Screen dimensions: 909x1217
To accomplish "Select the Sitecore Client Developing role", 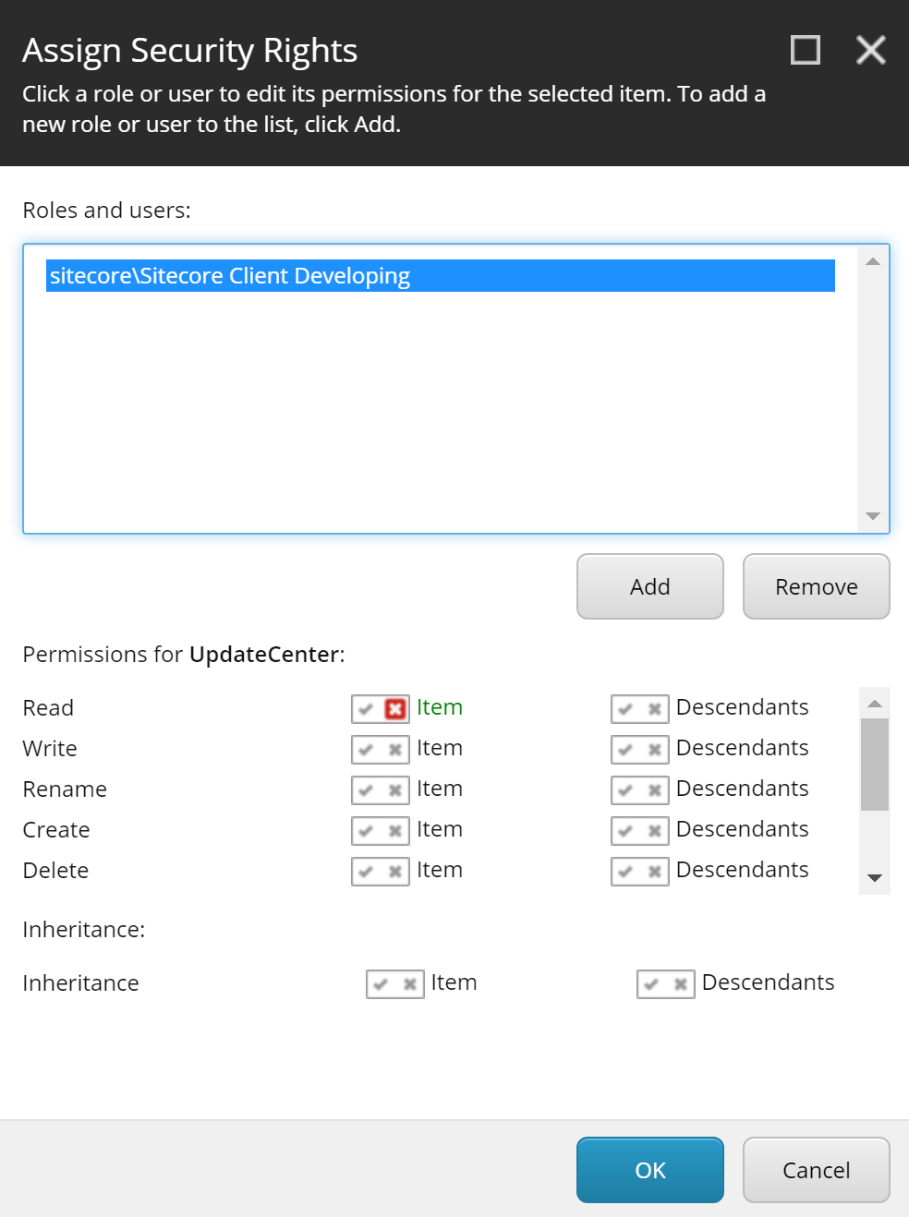I will 440,276.
